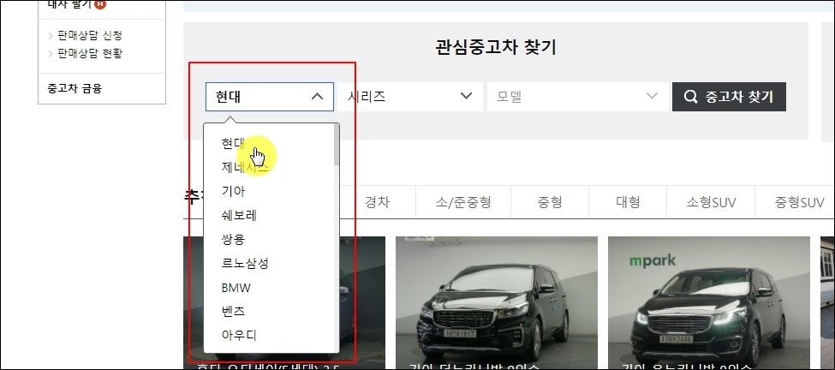Click the chevron arrow in 현대 dropdown
This screenshot has height=370, width=835.
tap(317, 97)
